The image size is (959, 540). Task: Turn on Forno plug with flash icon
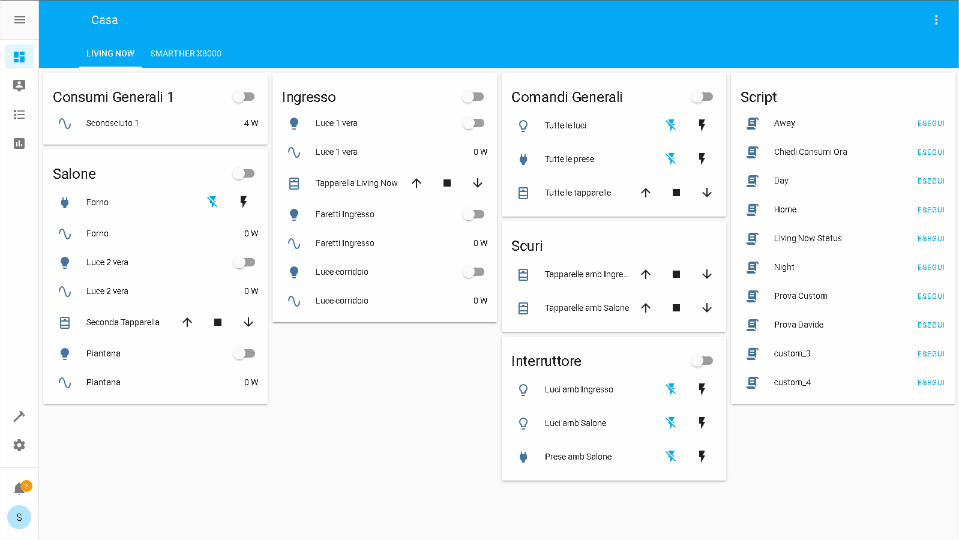244,202
